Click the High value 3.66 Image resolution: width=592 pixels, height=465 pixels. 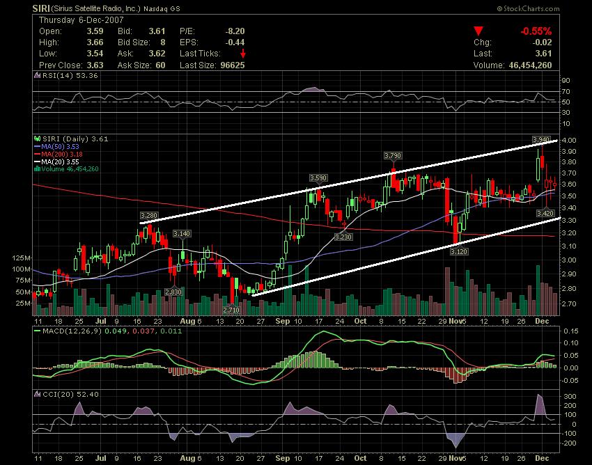95,42
